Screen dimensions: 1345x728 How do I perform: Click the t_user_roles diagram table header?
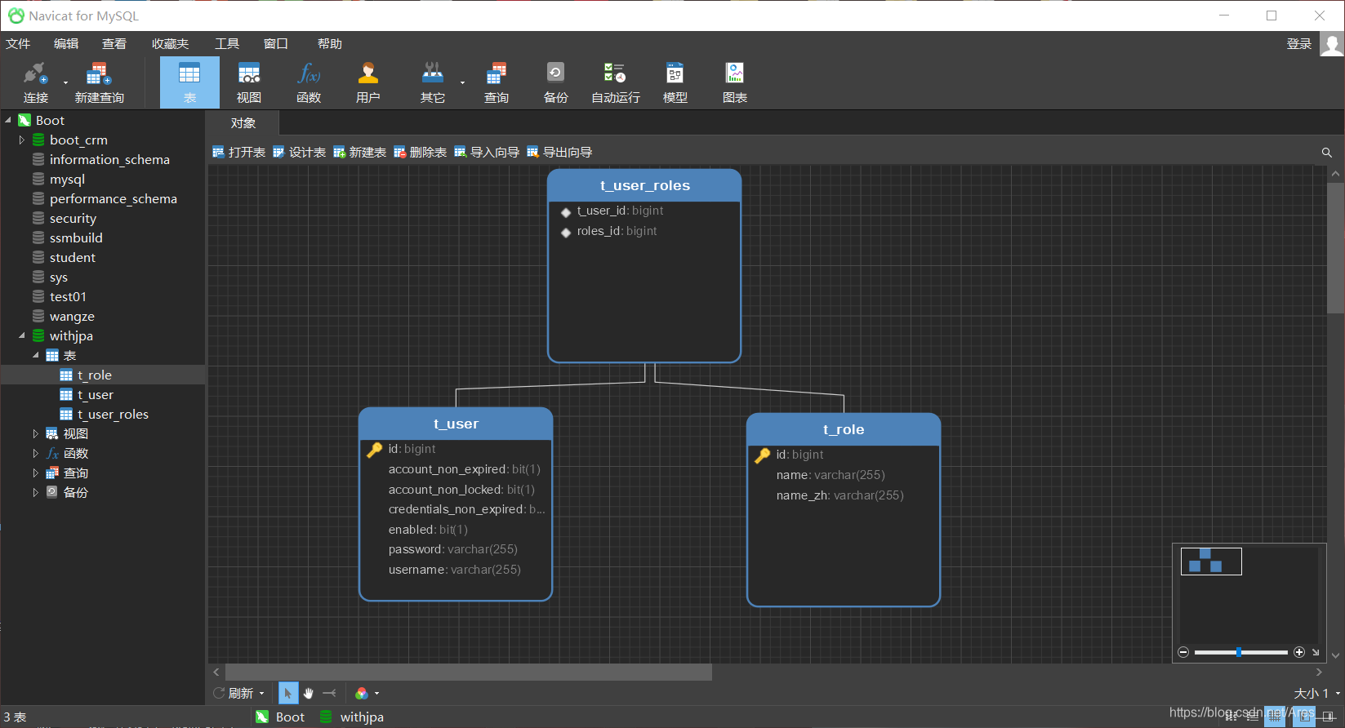(644, 185)
